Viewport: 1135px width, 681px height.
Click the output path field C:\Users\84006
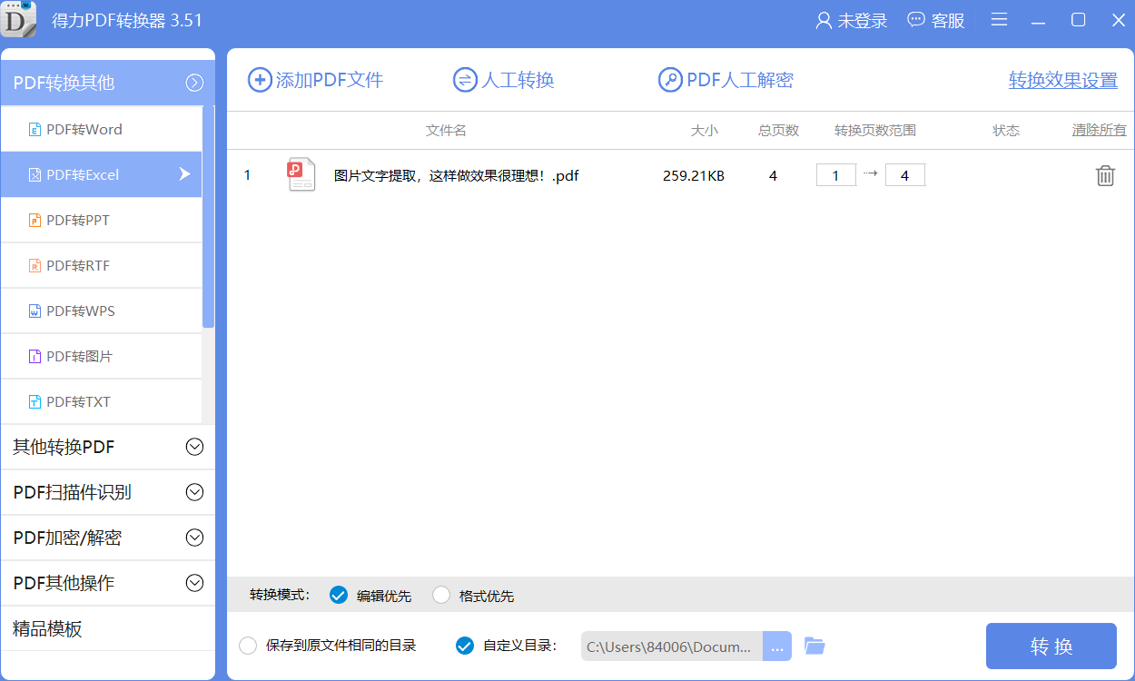point(672,646)
